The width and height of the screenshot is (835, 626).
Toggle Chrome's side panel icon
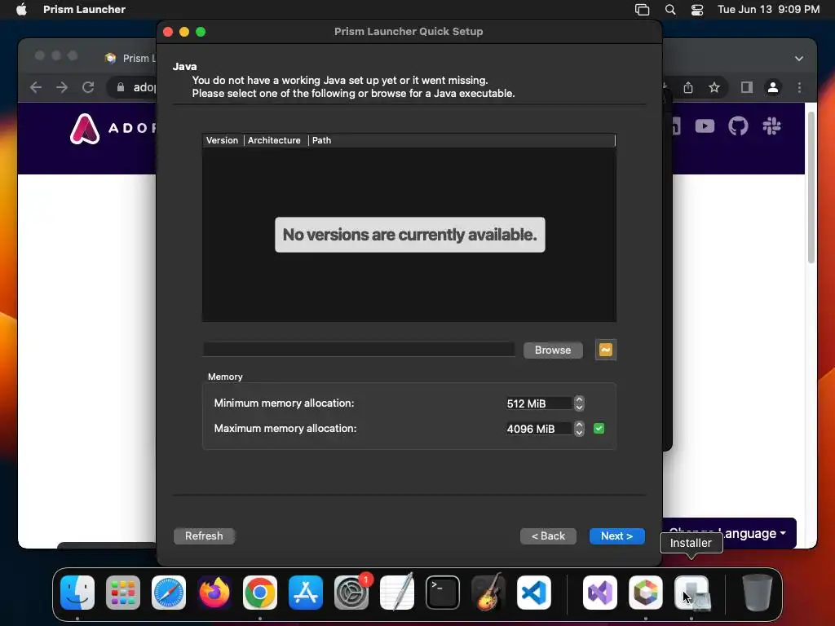[747, 87]
